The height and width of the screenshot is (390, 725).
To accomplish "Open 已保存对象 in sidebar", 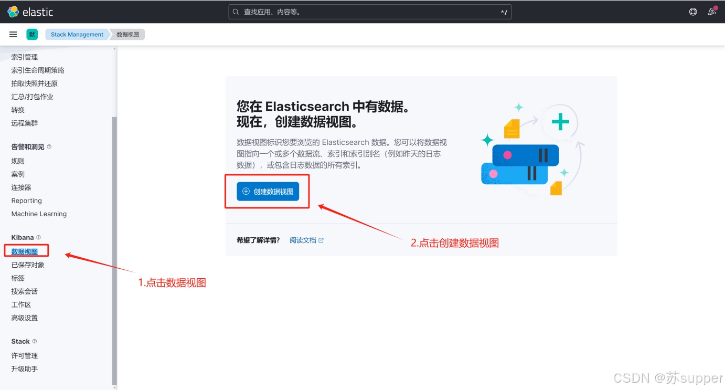I will [x=28, y=265].
